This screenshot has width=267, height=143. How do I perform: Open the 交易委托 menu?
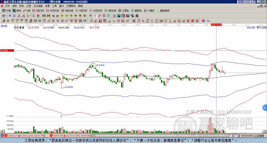[x=71, y=6]
